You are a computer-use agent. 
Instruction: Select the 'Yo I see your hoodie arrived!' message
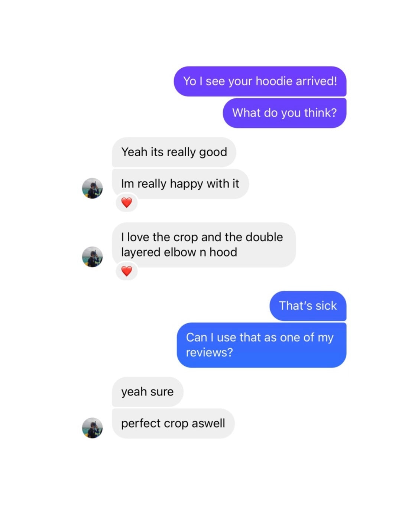(x=260, y=81)
